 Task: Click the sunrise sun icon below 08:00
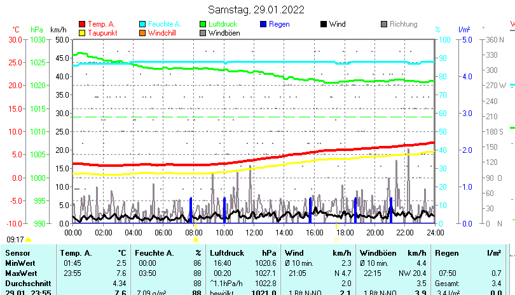click(196, 240)
